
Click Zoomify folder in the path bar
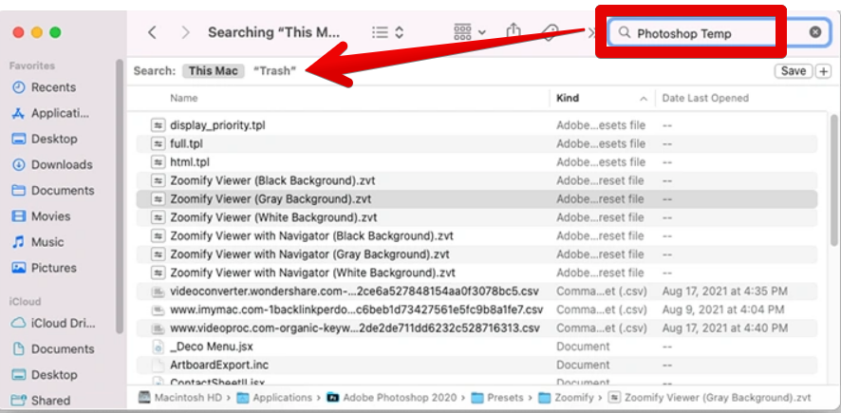click(x=566, y=398)
